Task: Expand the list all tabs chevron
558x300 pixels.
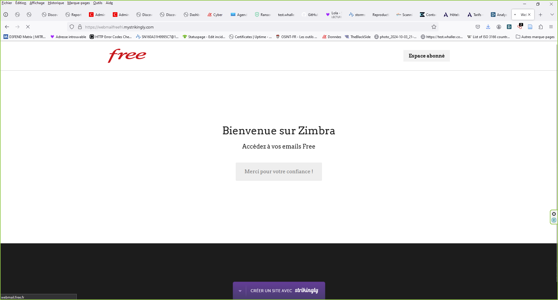Action: 552,15
